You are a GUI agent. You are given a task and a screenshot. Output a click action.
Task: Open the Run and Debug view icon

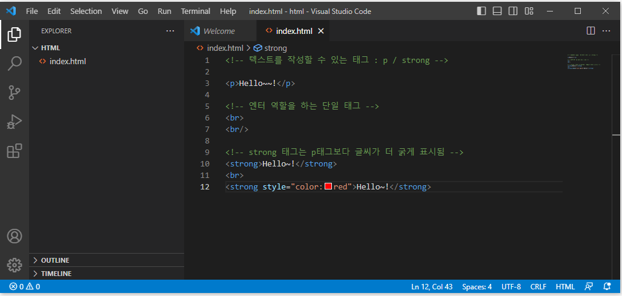tap(15, 122)
